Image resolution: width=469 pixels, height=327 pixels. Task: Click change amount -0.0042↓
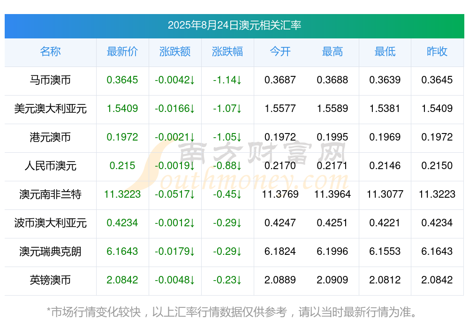[175, 80]
